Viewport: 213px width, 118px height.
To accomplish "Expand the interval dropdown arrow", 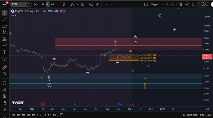I will [57, 4].
